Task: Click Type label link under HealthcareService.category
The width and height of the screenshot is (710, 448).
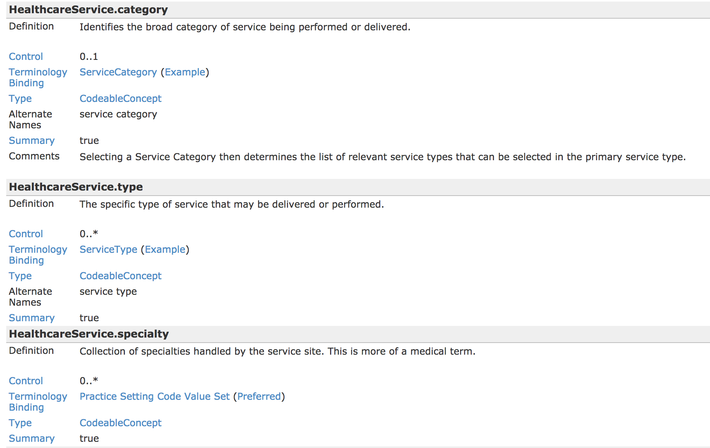Action: pos(20,99)
